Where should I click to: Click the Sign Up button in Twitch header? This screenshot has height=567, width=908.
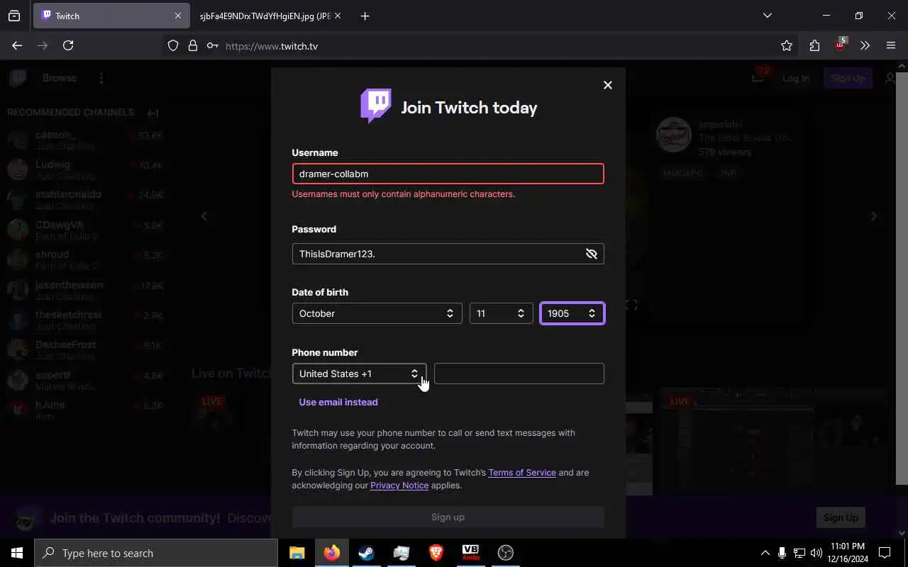(x=848, y=78)
